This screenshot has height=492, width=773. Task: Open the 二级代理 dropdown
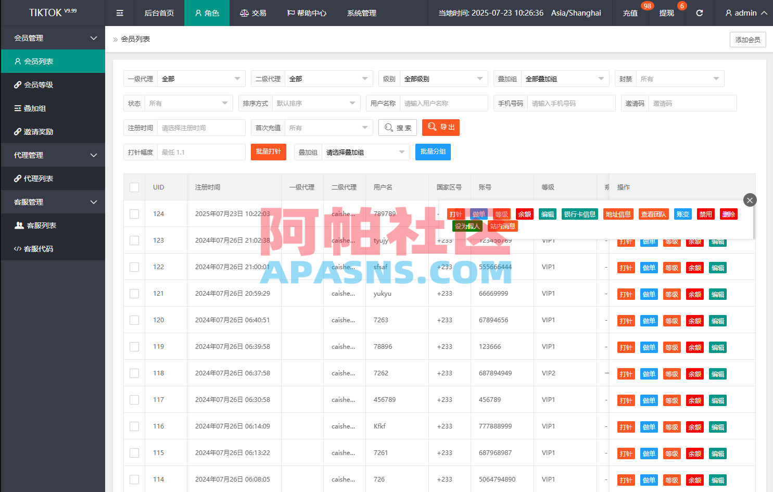pyautogui.click(x=329, y=79)
